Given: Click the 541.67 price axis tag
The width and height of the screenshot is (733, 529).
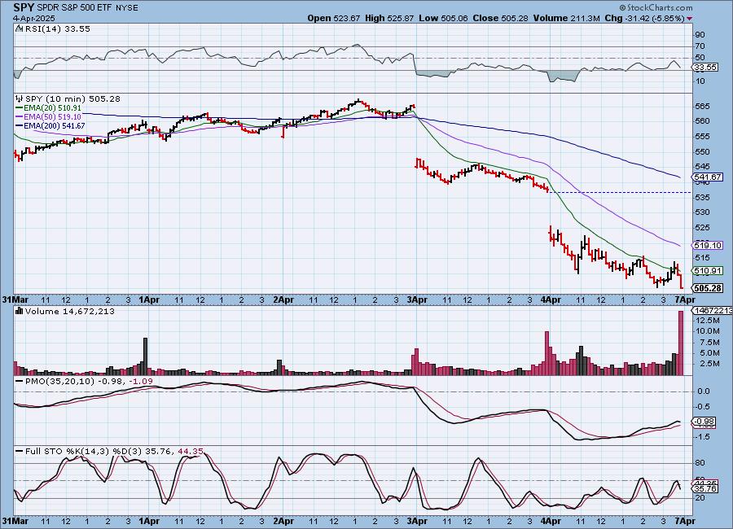Looking at the screenshot, I should (707, 177).
